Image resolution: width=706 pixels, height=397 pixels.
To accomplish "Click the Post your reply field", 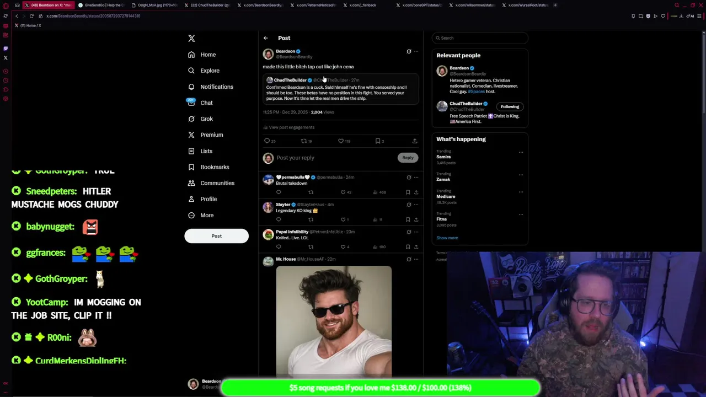I will pyautogui.click(x=334, y=158).
